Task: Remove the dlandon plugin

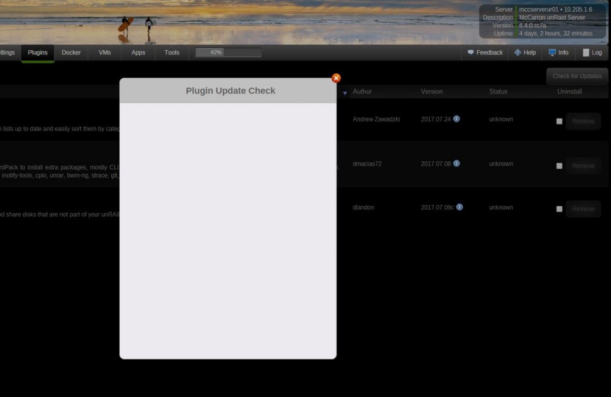Action: tap(584, 209)
